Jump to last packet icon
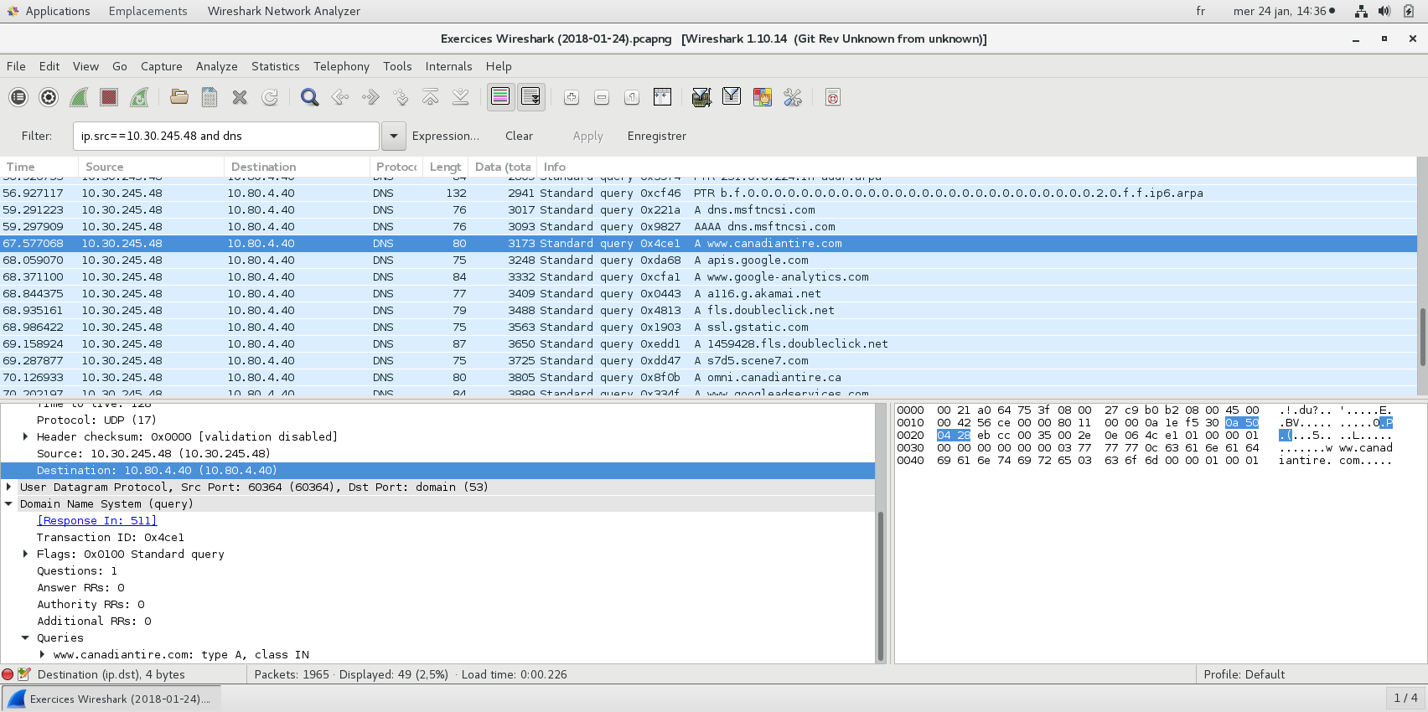This screenshot has width=1428, height=712. (x=461, y=97)
